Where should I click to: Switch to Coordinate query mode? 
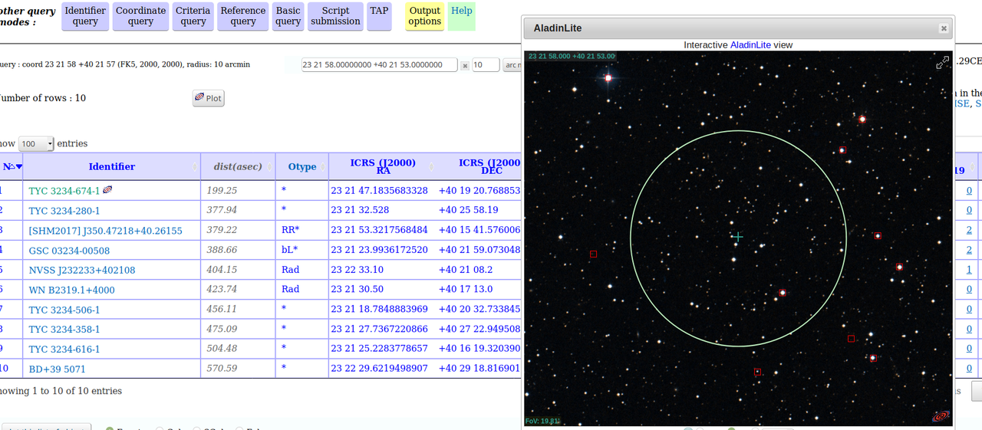[x=140, y=16]
